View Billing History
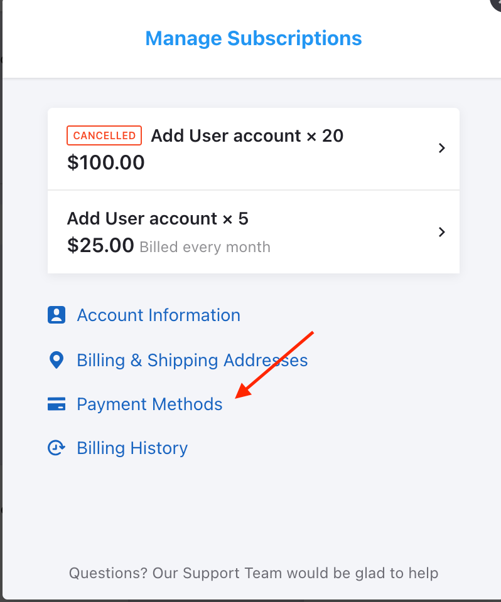 click(x=132, y=448)
